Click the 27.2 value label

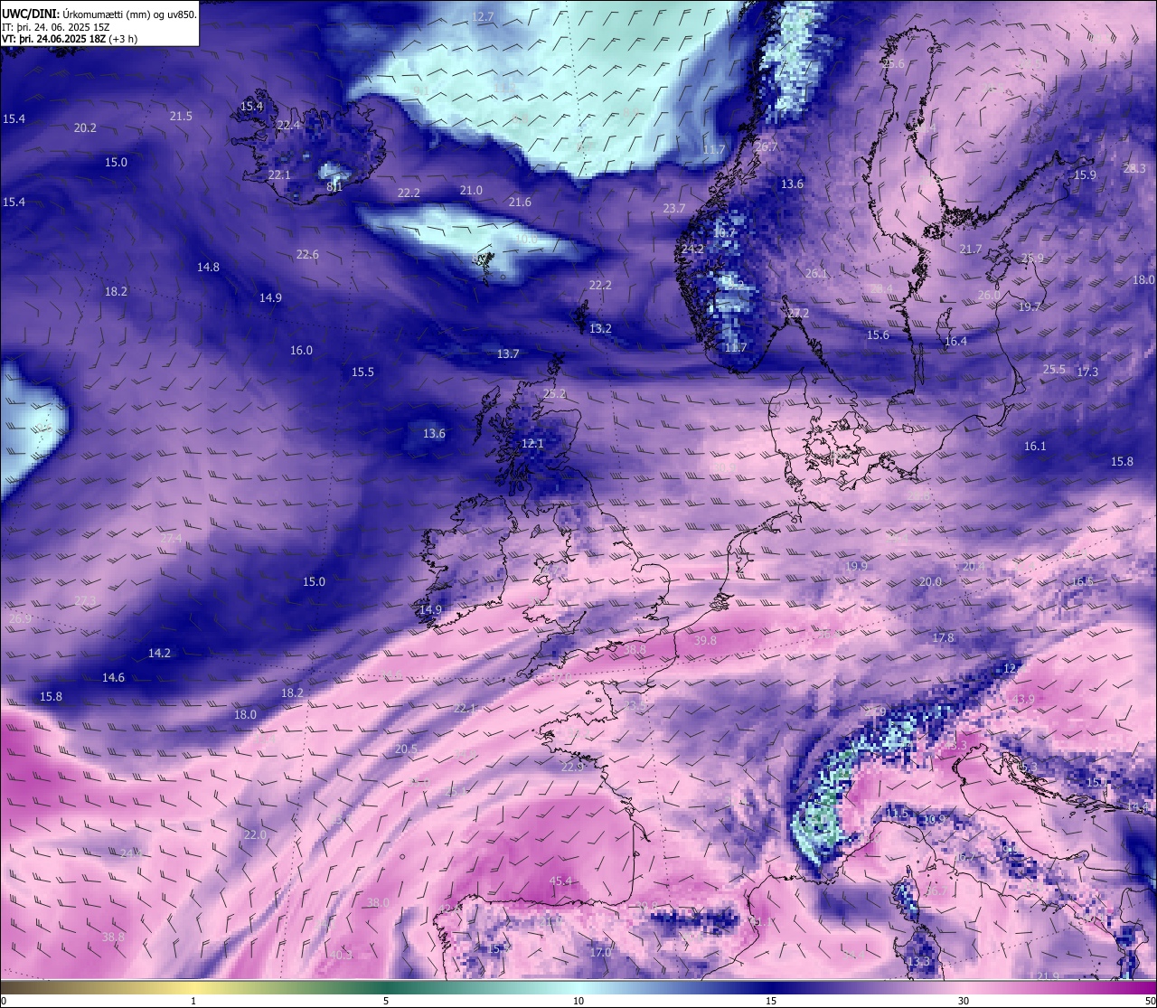[798, 314]
